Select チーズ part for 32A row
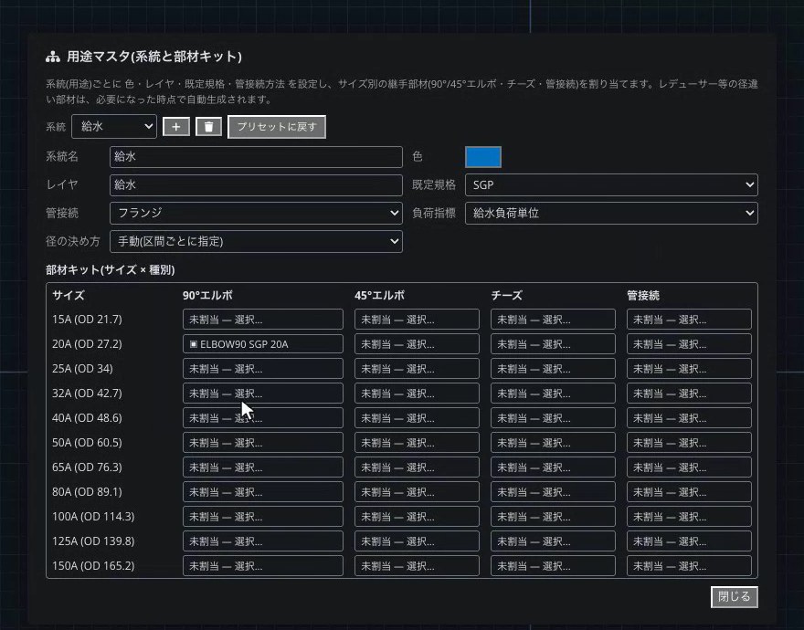This screenshot has height=630, width=804. click(553, 394)
